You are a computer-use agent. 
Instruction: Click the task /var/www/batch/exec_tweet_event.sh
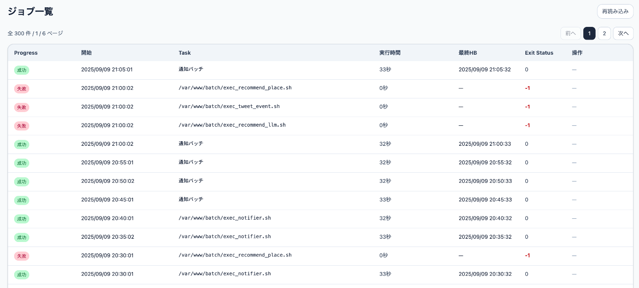click(229, 106)
